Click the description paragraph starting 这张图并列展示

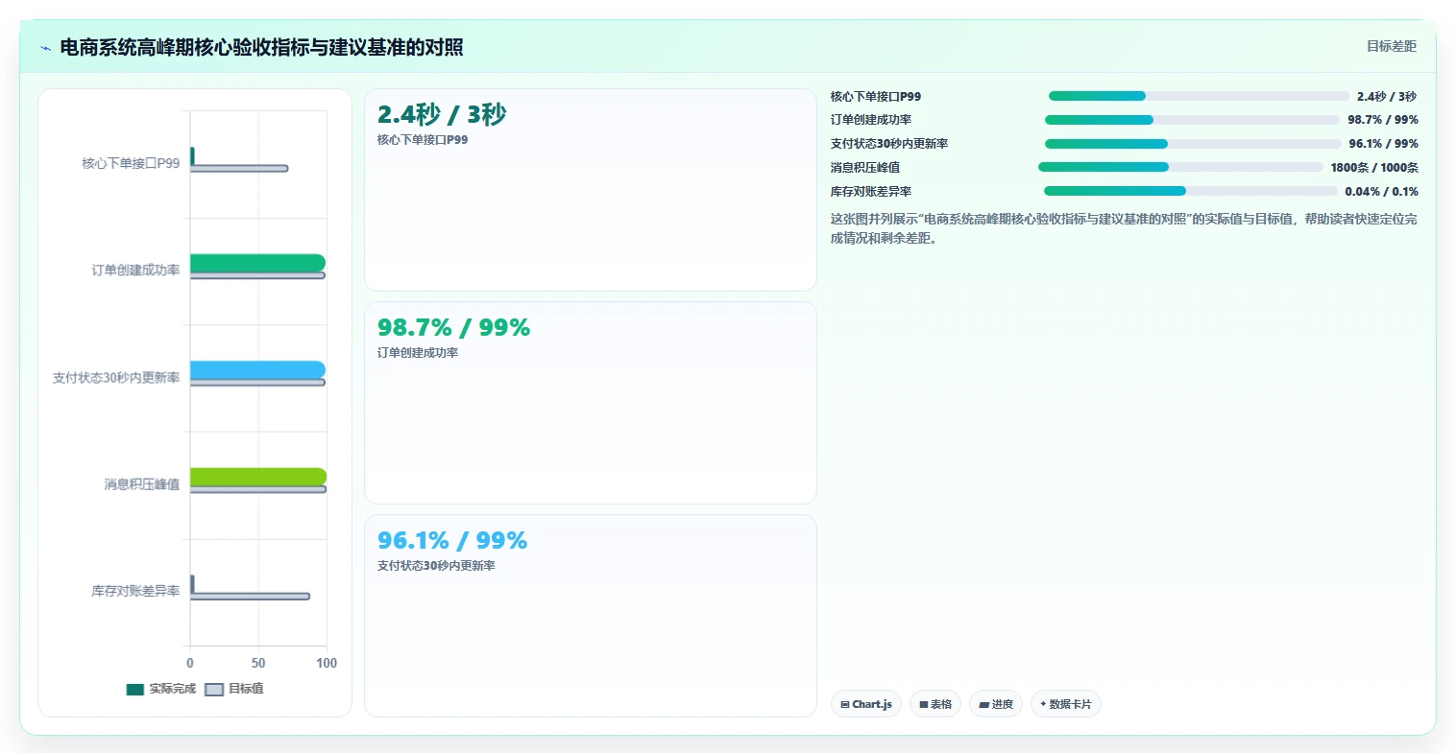(x=1124, y=228)
